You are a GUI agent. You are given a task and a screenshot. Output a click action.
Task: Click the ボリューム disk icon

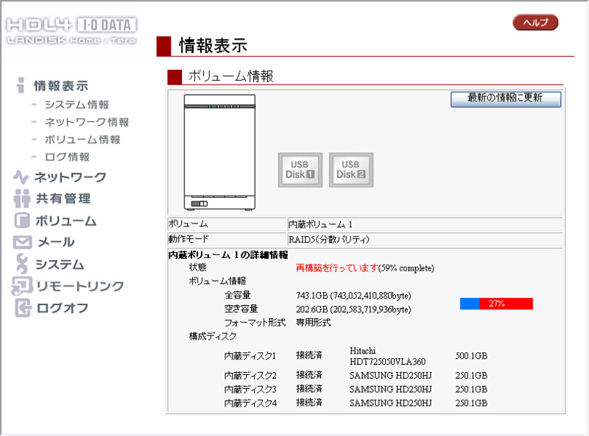pyautogui.click(x=22, y=221)
